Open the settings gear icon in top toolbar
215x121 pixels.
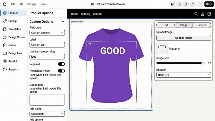pos(179,4)
